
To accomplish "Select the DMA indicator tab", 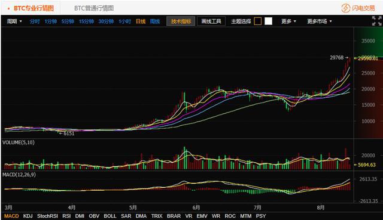I will tap(141, 216).
